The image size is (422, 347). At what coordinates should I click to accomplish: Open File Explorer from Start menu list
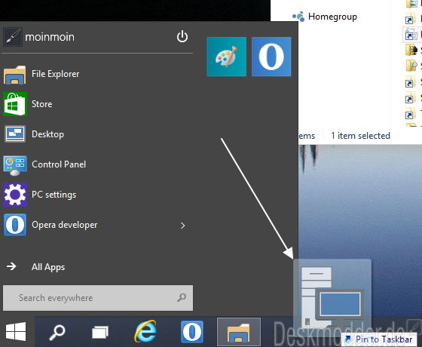point(97,74)
